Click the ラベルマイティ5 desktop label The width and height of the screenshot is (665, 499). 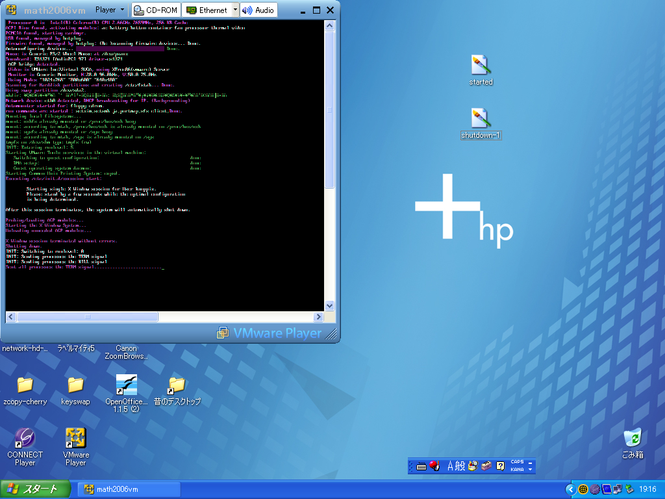point(76,348)
